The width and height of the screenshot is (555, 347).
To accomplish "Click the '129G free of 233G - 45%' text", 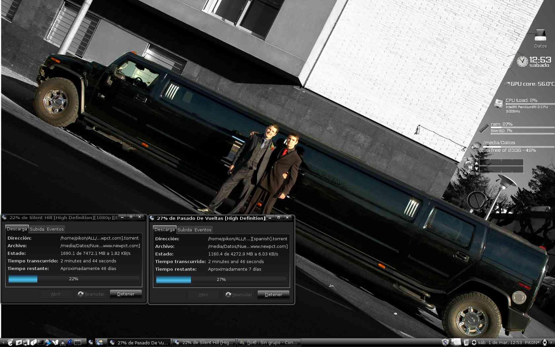I will point(507,150).
